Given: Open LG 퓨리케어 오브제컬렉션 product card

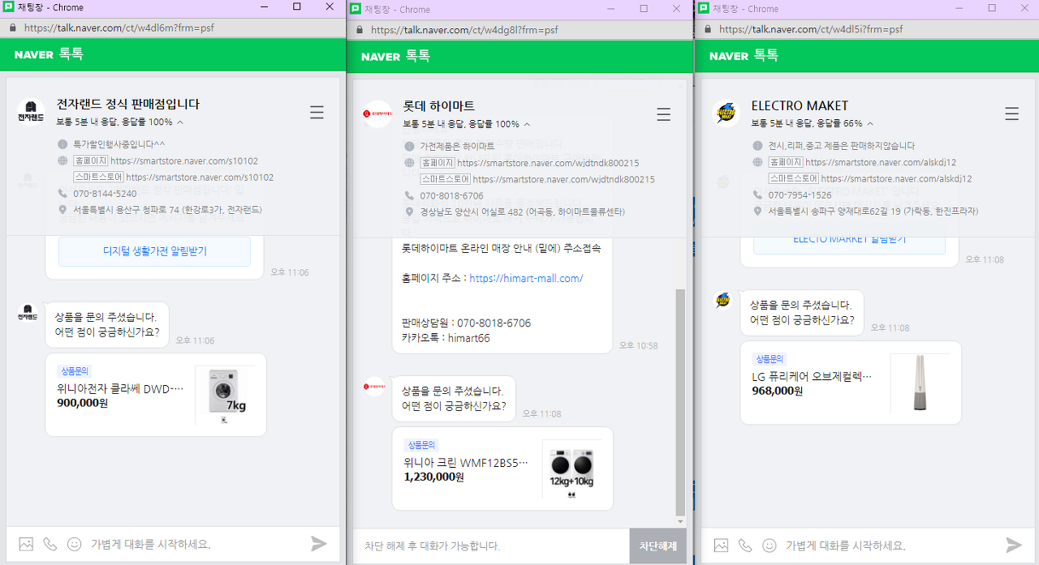Looking at the screenshot, I should [x=851, y=383].
